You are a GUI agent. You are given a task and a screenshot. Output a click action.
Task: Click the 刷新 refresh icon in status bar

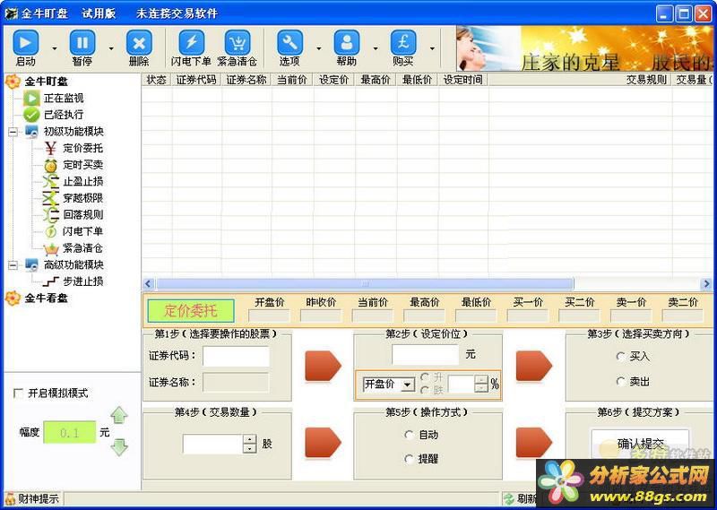click(508, 499)
